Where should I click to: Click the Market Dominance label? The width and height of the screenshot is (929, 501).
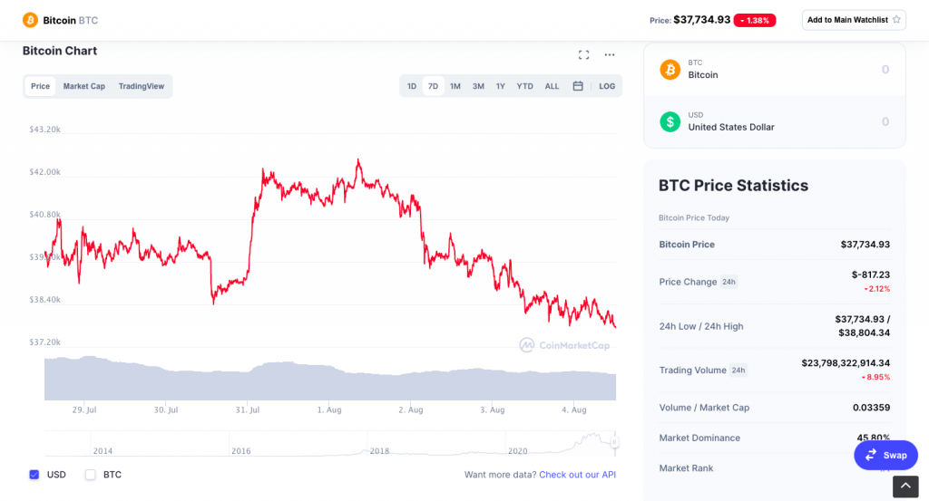[699, 438]
